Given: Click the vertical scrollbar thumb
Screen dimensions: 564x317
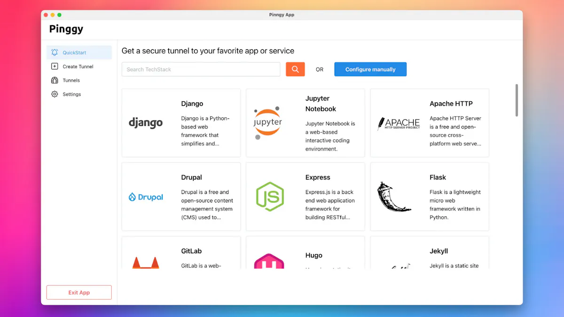Looking at the screenshot, I should 517,100.
